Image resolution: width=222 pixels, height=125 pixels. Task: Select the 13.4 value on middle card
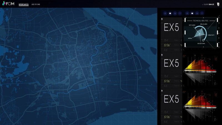pos(166,76)
